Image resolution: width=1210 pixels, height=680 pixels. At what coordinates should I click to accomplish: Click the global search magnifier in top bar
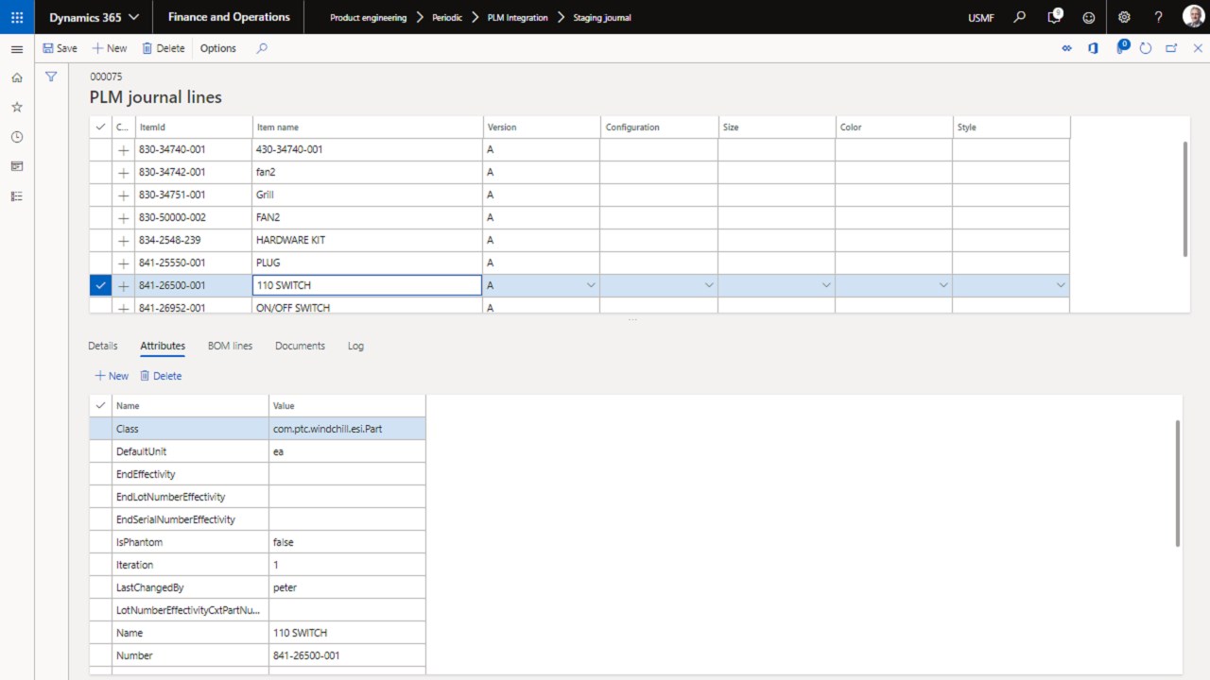pyautogui.click(x=1020, y=17)
